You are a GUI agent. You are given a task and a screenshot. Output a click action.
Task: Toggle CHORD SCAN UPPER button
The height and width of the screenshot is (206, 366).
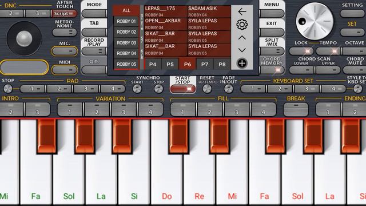[x=328, y=70]
